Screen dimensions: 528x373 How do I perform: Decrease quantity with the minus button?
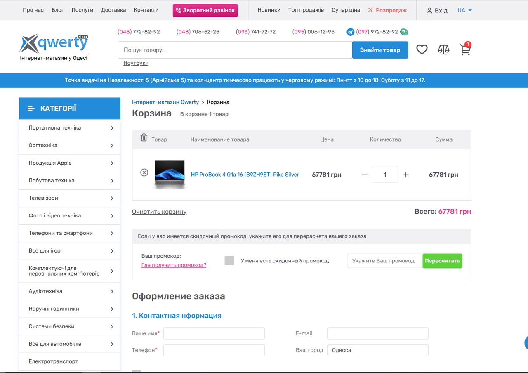coord(364,175)
